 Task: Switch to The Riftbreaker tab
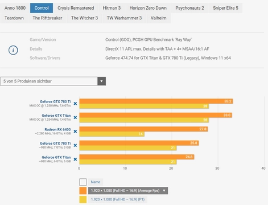point(47,18)
